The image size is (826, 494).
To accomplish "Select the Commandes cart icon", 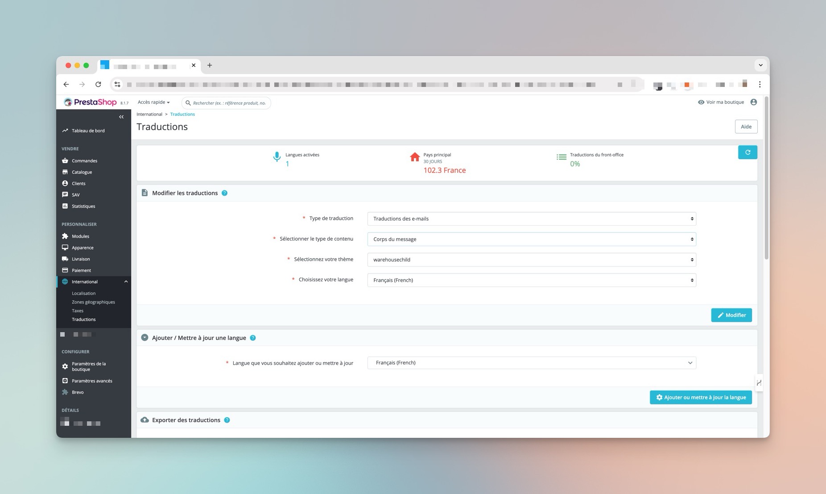I will coord(65,161).
